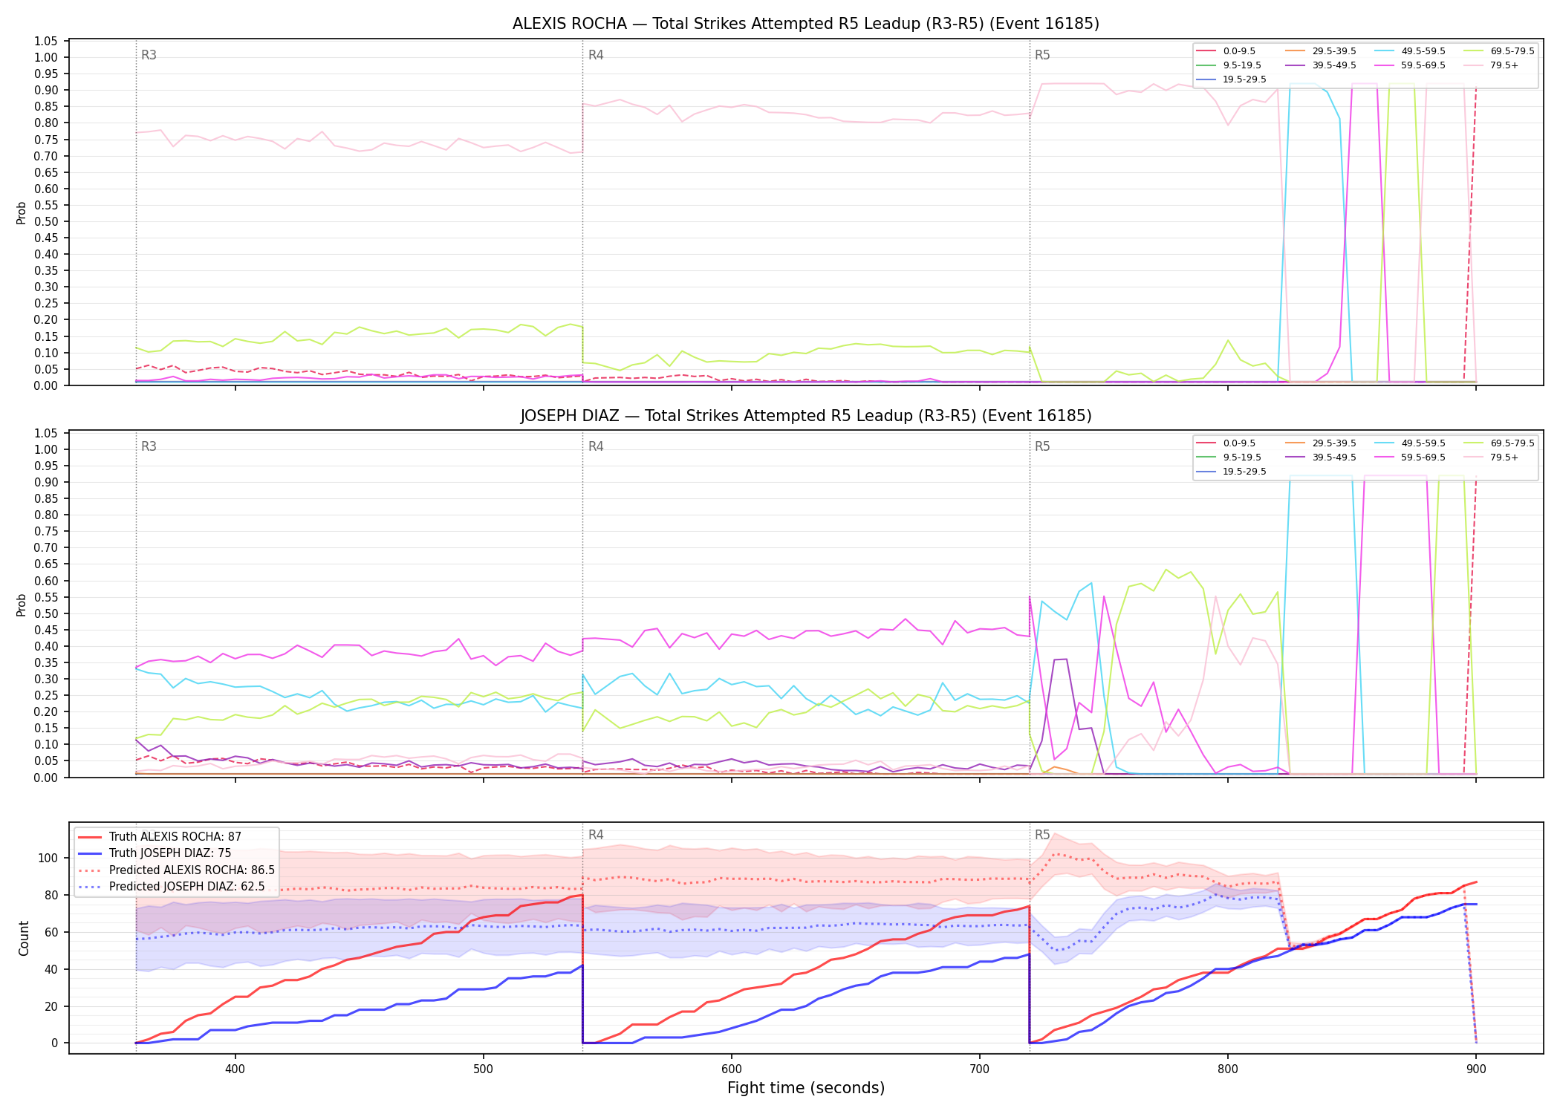Click the JOSEPH DIAZ chart title

point(805,416)
